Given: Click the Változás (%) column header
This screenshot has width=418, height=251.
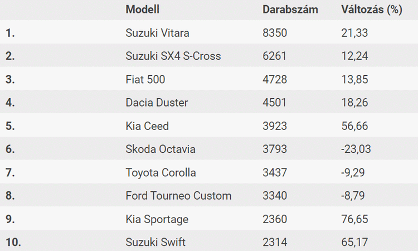Looking at the screenshot, I should (x=371, y=9).
